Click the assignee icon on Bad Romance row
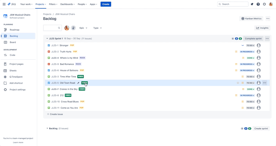276x146 pixels. (259, 64)
